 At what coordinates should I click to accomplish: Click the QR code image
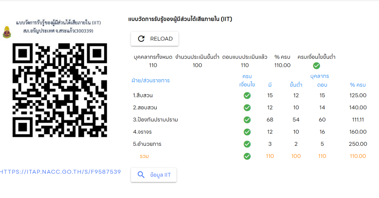[x=60, y=90]
